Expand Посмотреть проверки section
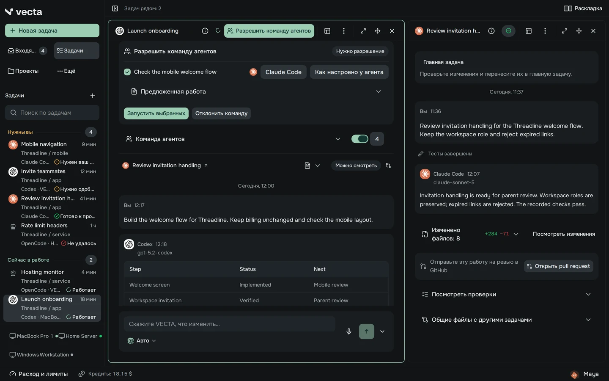609x381 pixels. pyautogui.click(x=507, y=294)
